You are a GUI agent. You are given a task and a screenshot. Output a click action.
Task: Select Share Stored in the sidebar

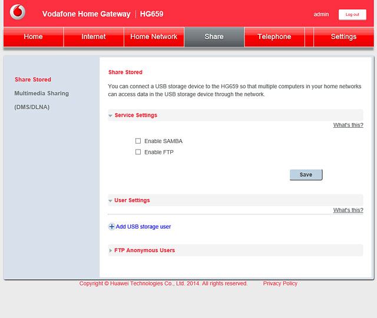tap(33, 79)
